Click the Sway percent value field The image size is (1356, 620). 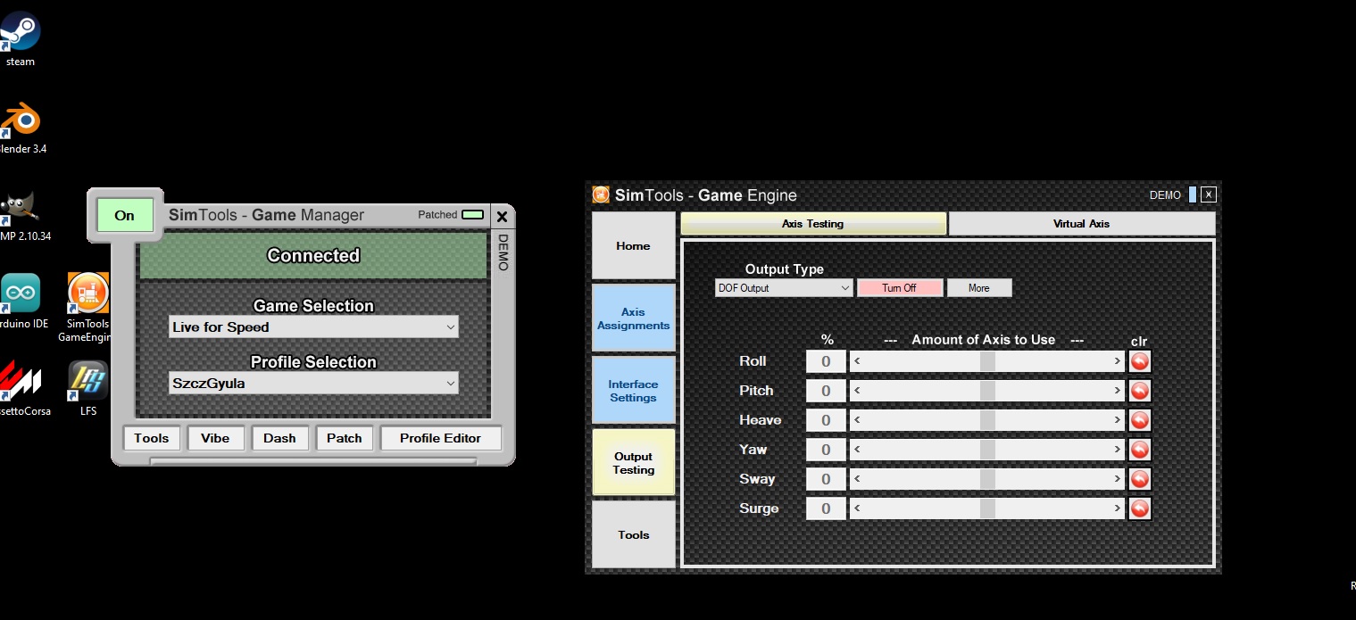826,479
